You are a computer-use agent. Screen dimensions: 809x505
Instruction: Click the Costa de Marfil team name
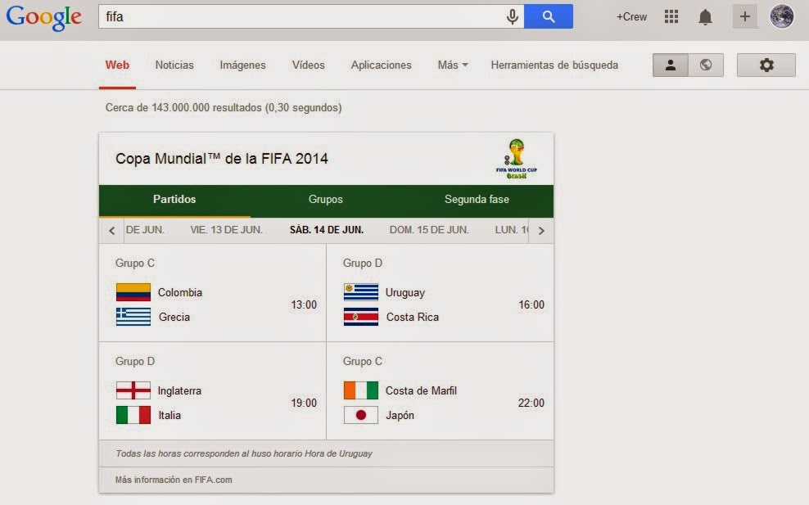click(x=421, y=391)
